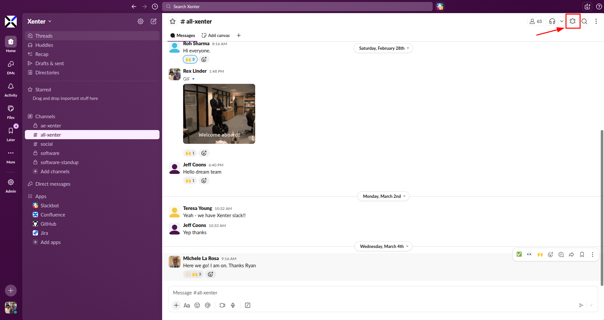Click the history clock icon
This screenshot has height=320, width=604.
coord(155,7)
